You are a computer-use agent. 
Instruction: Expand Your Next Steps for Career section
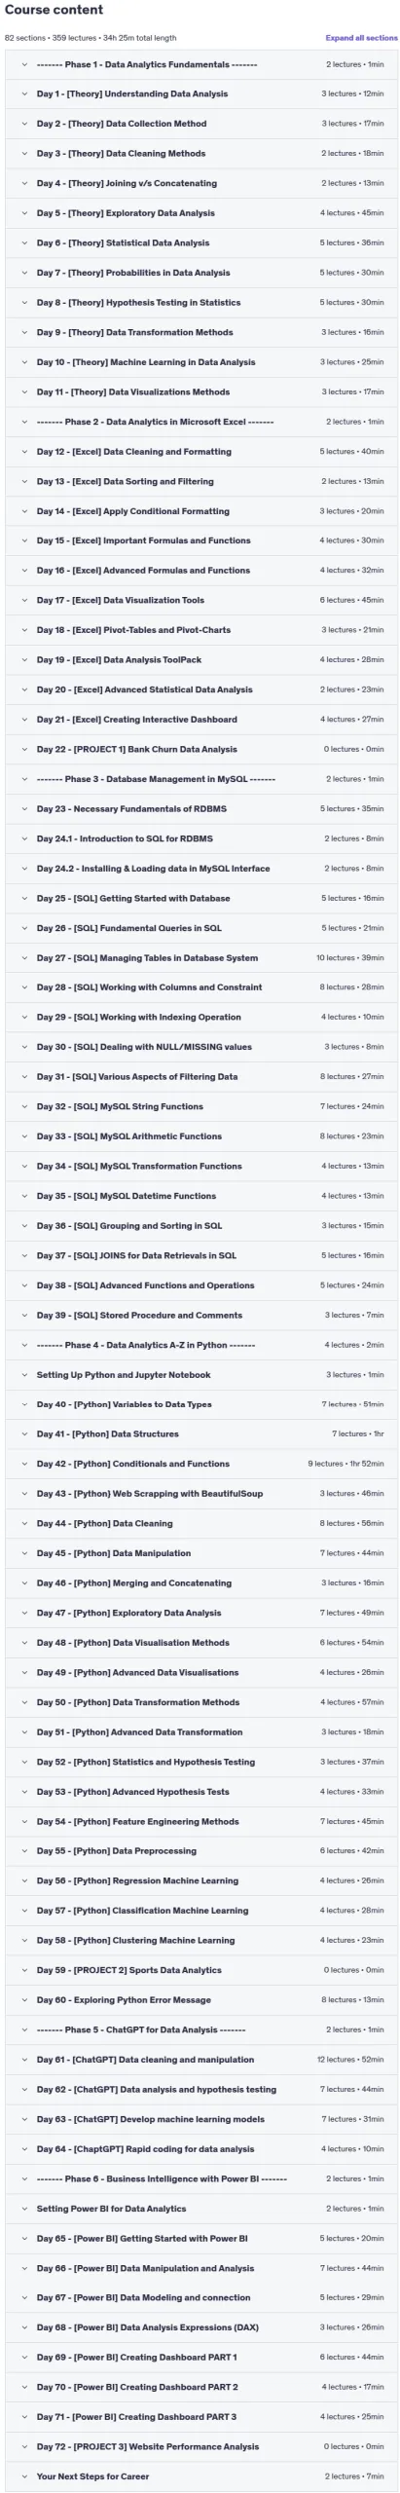pos(200,2476)
